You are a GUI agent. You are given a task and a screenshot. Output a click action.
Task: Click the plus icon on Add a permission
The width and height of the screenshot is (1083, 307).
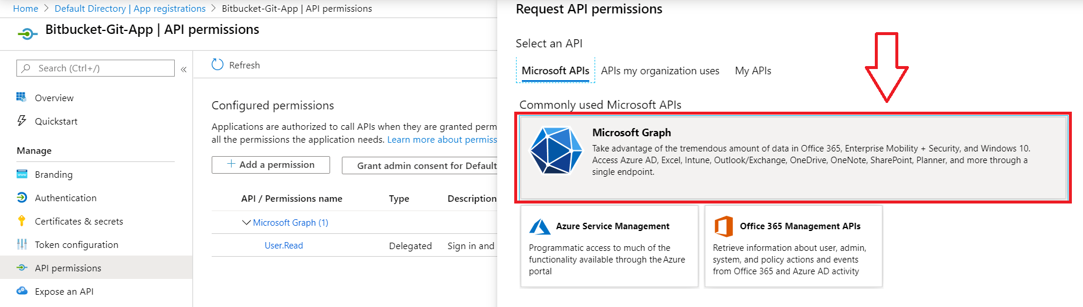231,164
